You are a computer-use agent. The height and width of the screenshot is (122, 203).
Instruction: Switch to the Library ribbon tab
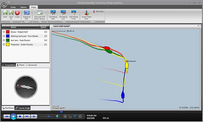[13, 7]
